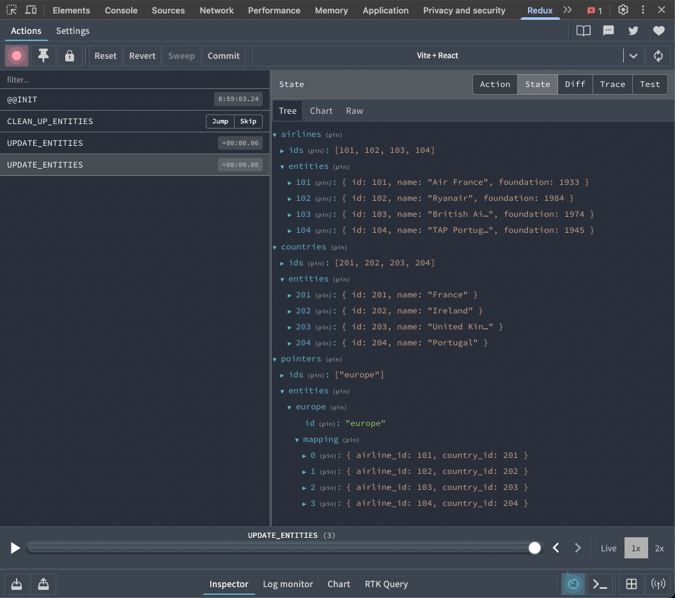Image resolution: width=675 pixels, height=598 pixels.
Task: Click Skip on CLEAN_UP_ENTITIES row
Action: (x=248, y=122)
